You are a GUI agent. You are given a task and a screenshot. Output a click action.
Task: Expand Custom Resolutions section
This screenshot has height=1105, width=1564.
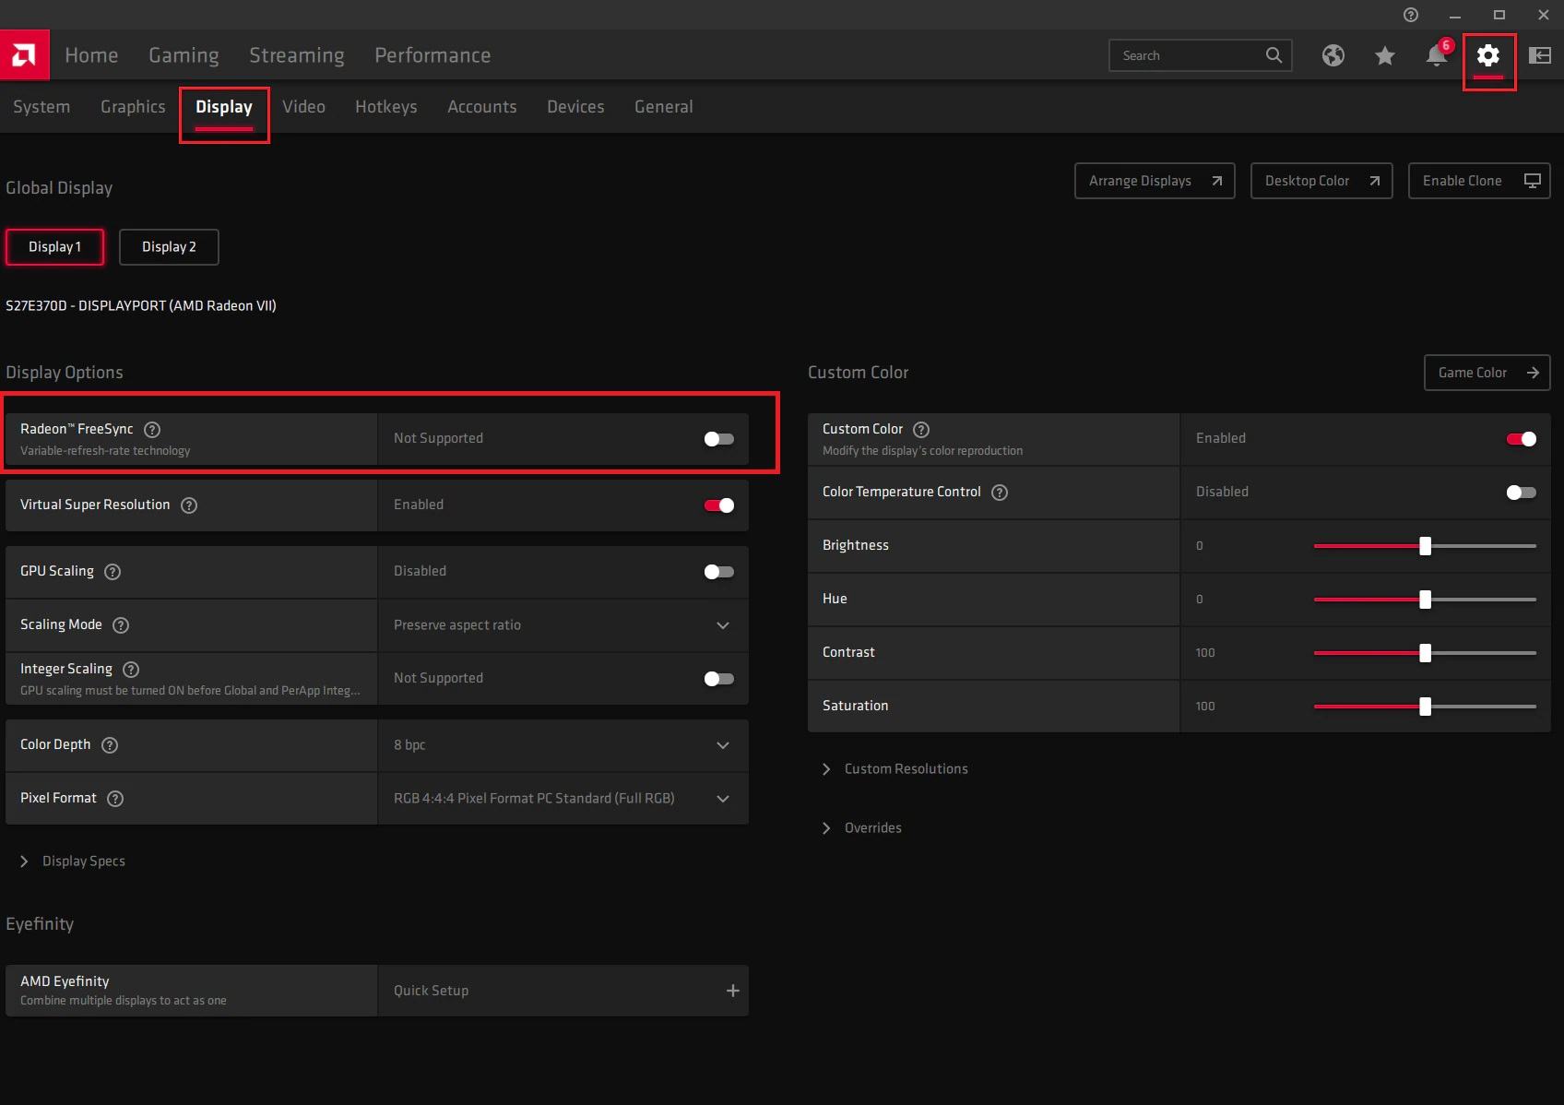click(895, 769)
